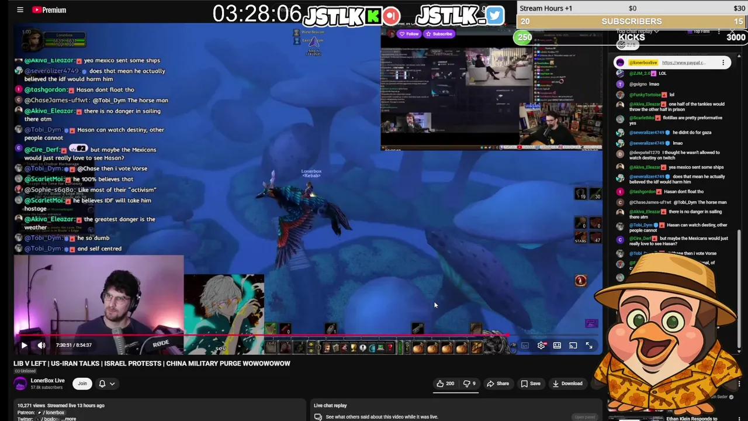This screenshot has width=748, height=421.
Task: Open the LonerBox Live channel avatar
Action: click(20, 384)
